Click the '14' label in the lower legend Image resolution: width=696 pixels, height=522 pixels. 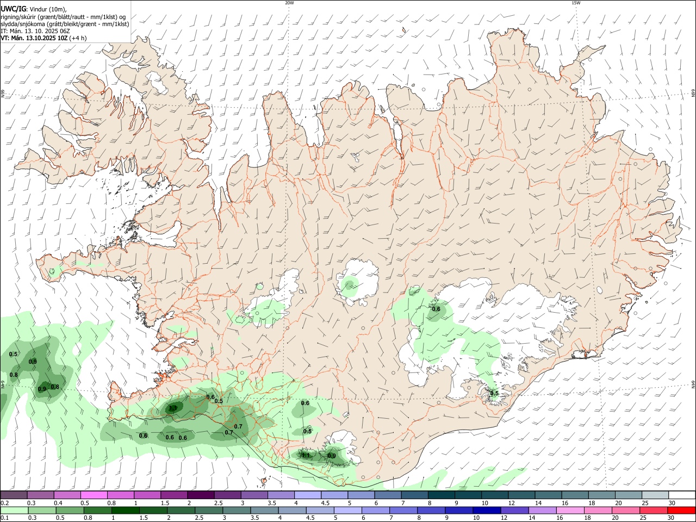(531, 518)
